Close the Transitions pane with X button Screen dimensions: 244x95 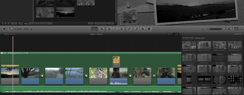coord(183,34)
